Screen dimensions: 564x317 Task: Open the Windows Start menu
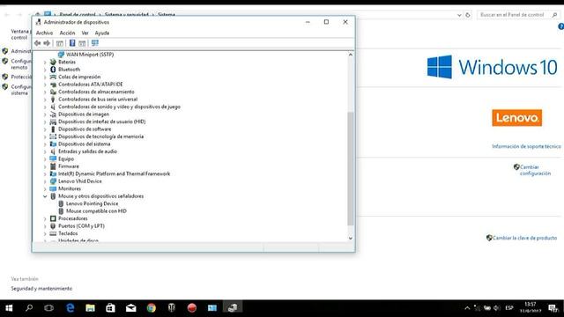pyautogui.click(x=9, y=308)
